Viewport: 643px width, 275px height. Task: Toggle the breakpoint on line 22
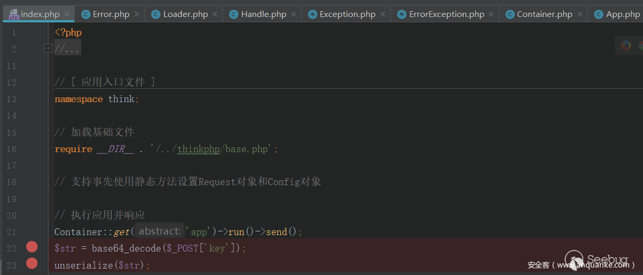coord(32,247)
